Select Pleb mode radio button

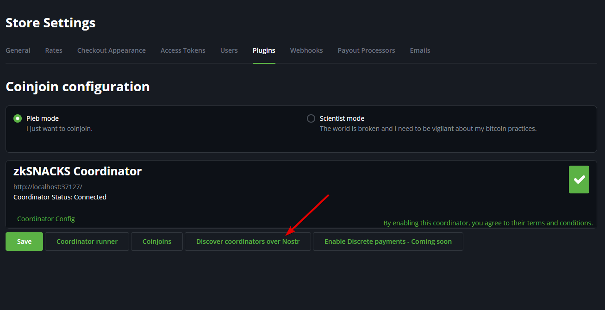tap(18, 118)
